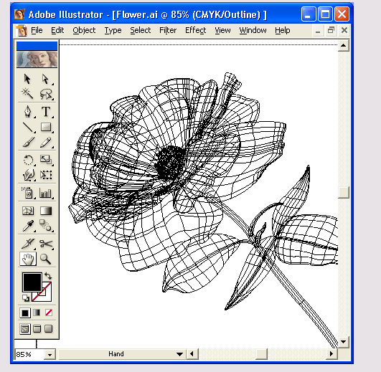The width and height of the screenshot is (381, 372).
Task: Switch to Full Screen Mode
Action: [49, 329]
